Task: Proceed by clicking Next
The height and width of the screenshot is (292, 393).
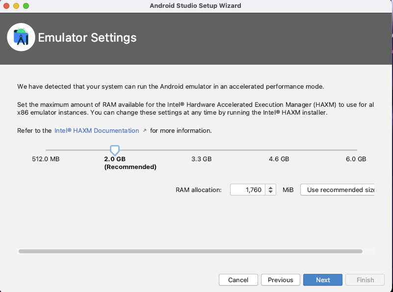Action: (322, 280)
